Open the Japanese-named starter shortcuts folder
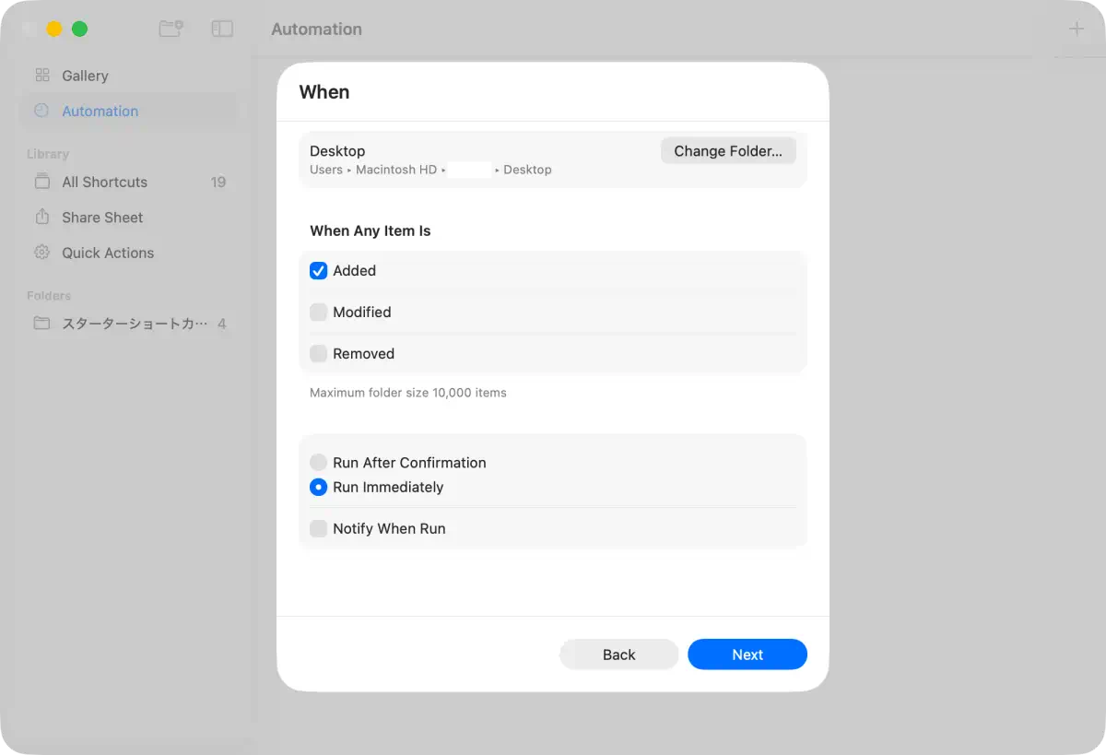 pos(134,324)
